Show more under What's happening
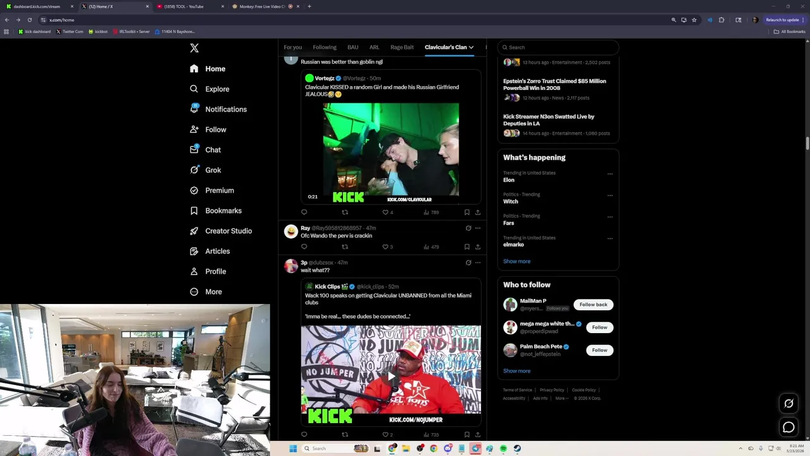The width and height of the screenshot is (810, 456). coord(517,261)
